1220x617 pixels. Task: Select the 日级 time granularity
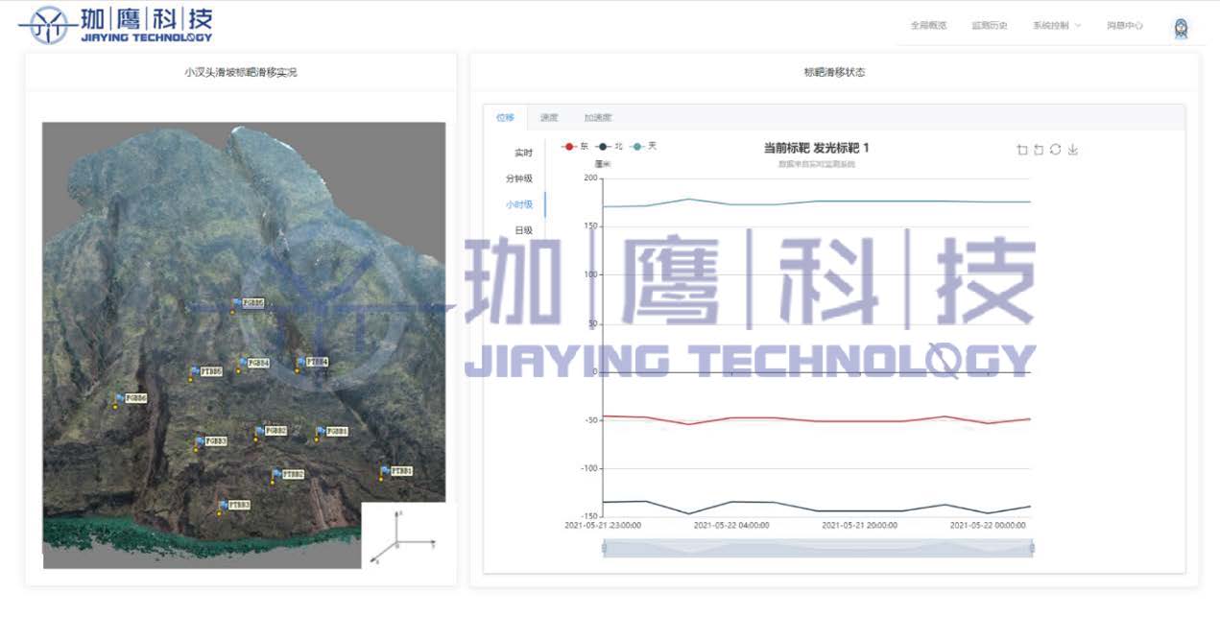point(523,230)
